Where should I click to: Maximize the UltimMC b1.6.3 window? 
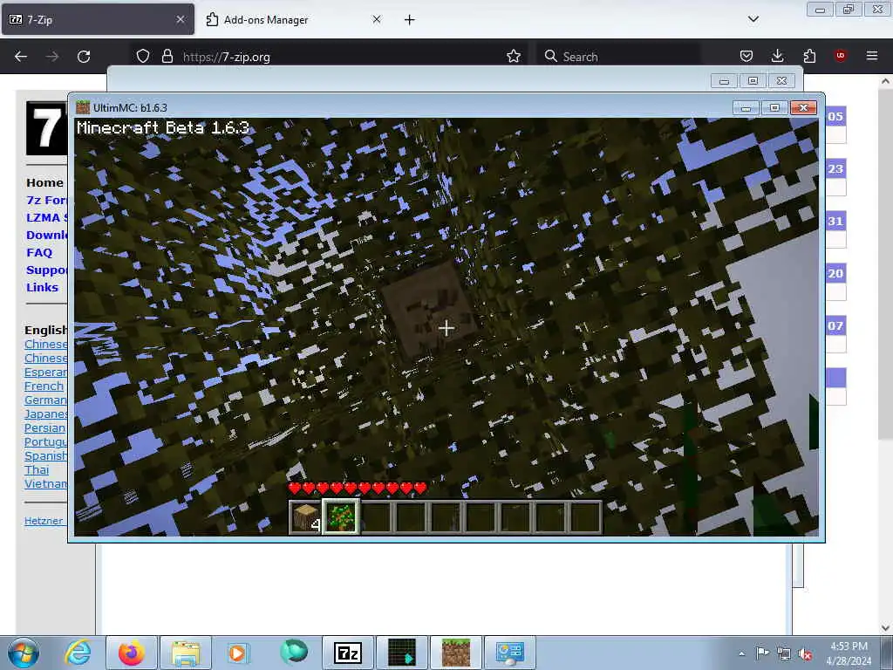[774, 107]
